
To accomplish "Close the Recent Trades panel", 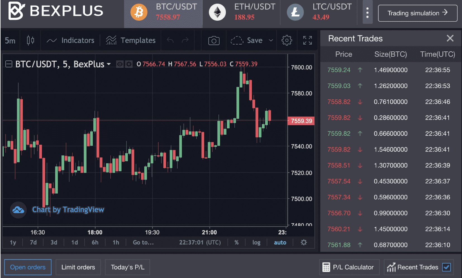I will [450, 38].
